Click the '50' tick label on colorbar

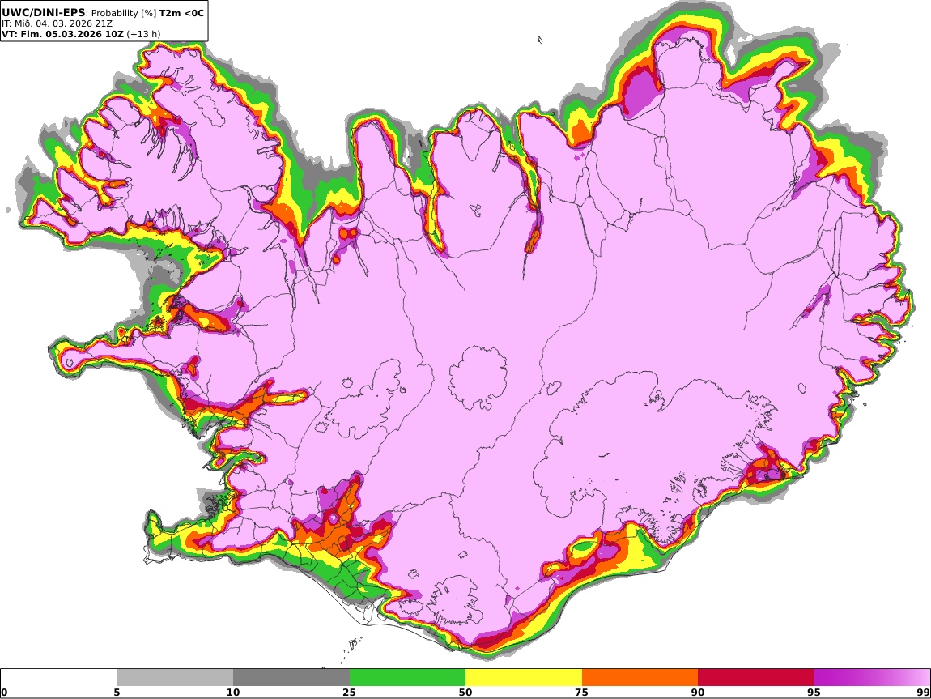(465, 693)
